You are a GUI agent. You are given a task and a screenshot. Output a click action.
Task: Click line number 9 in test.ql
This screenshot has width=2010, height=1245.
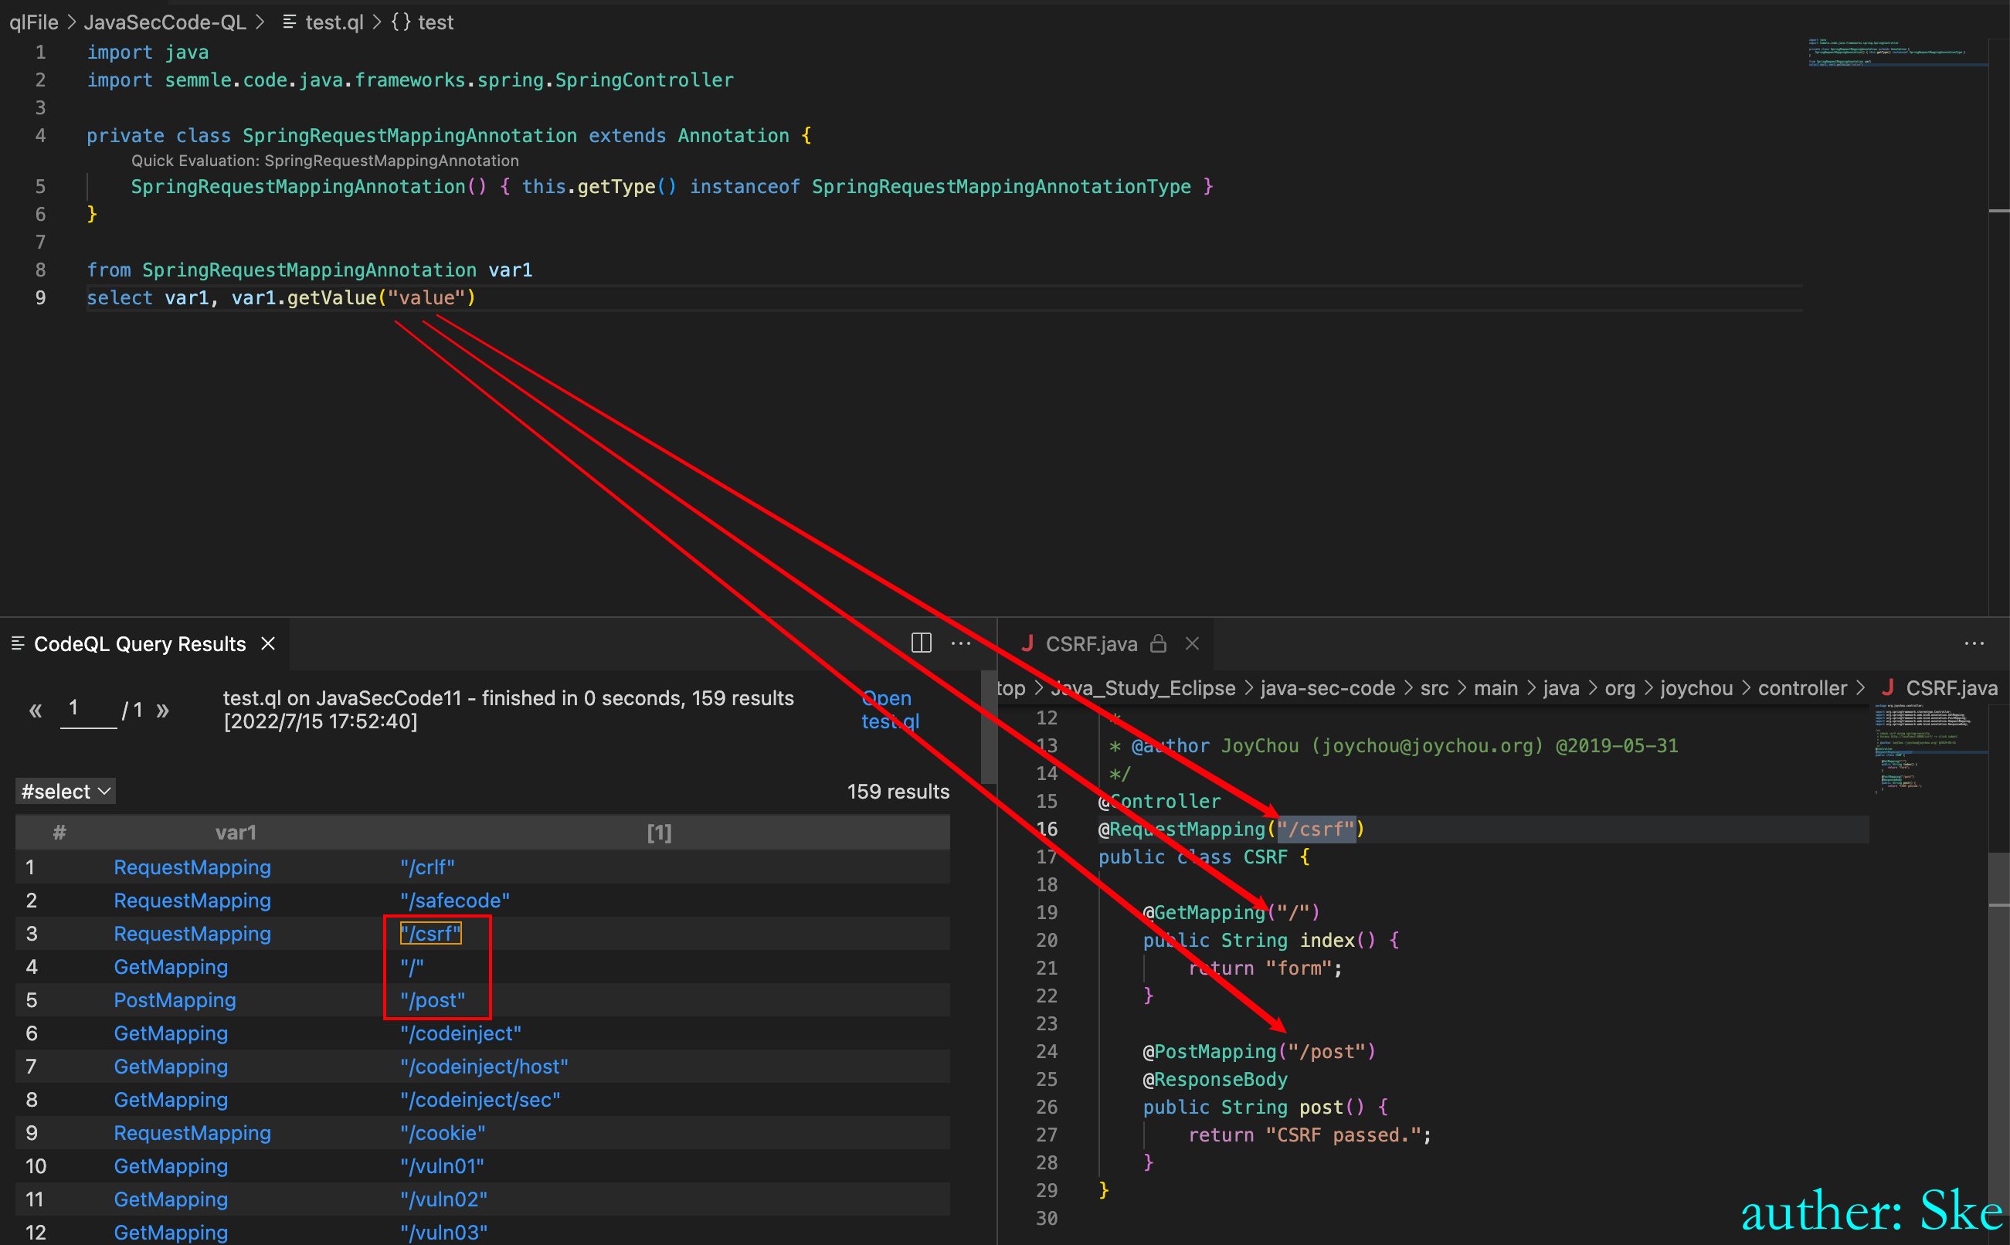pyautogui.click(x=40, y=297)
